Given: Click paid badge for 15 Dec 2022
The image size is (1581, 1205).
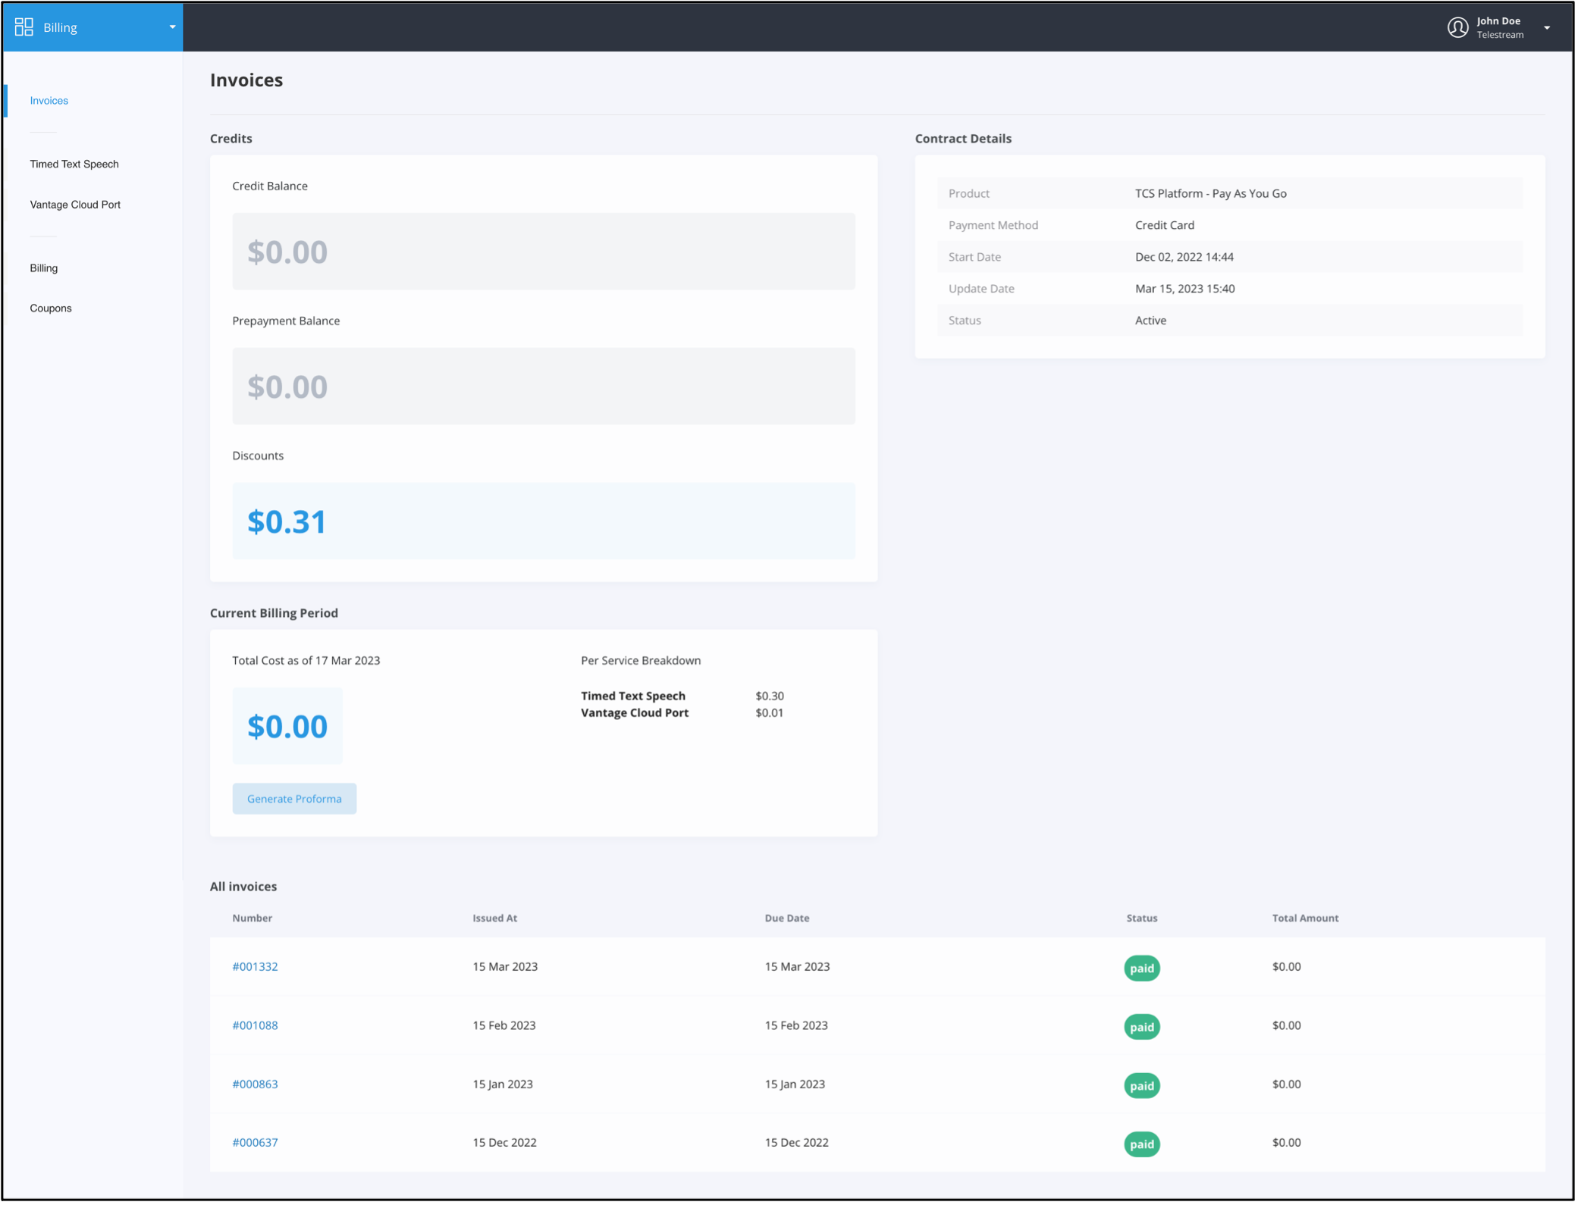Looking at the screenshot, I should (1141, 1144).
